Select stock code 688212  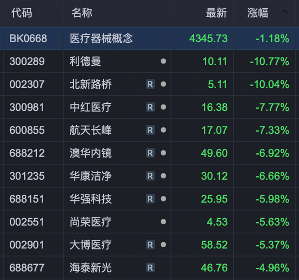27,153
